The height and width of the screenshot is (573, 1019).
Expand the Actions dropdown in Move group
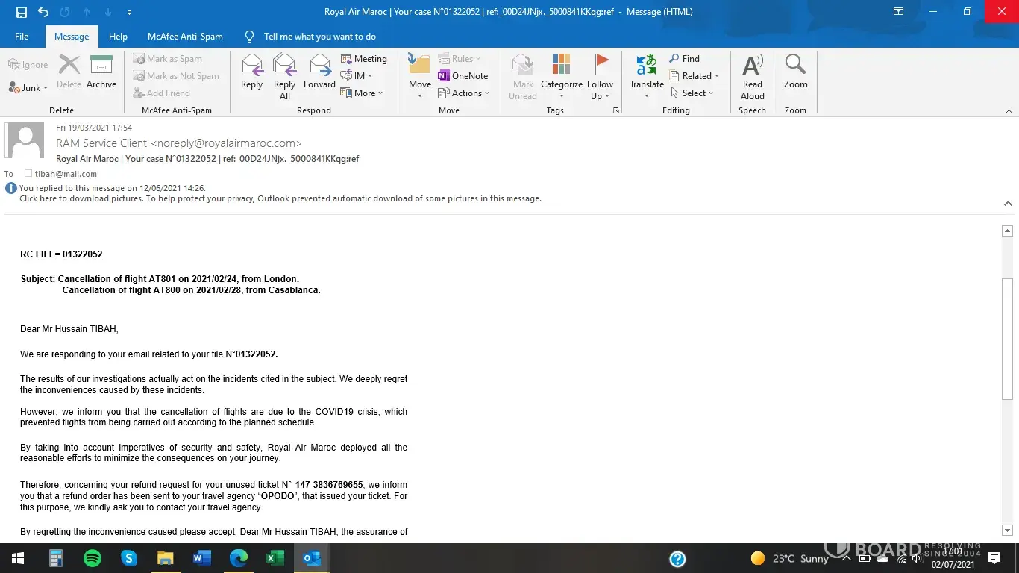pyautogui.click(x=464, y=93)
